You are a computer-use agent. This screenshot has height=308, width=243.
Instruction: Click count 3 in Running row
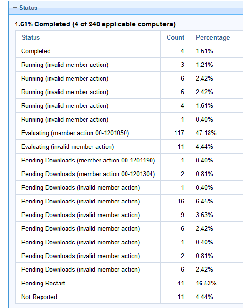click(x=182, y=65)
